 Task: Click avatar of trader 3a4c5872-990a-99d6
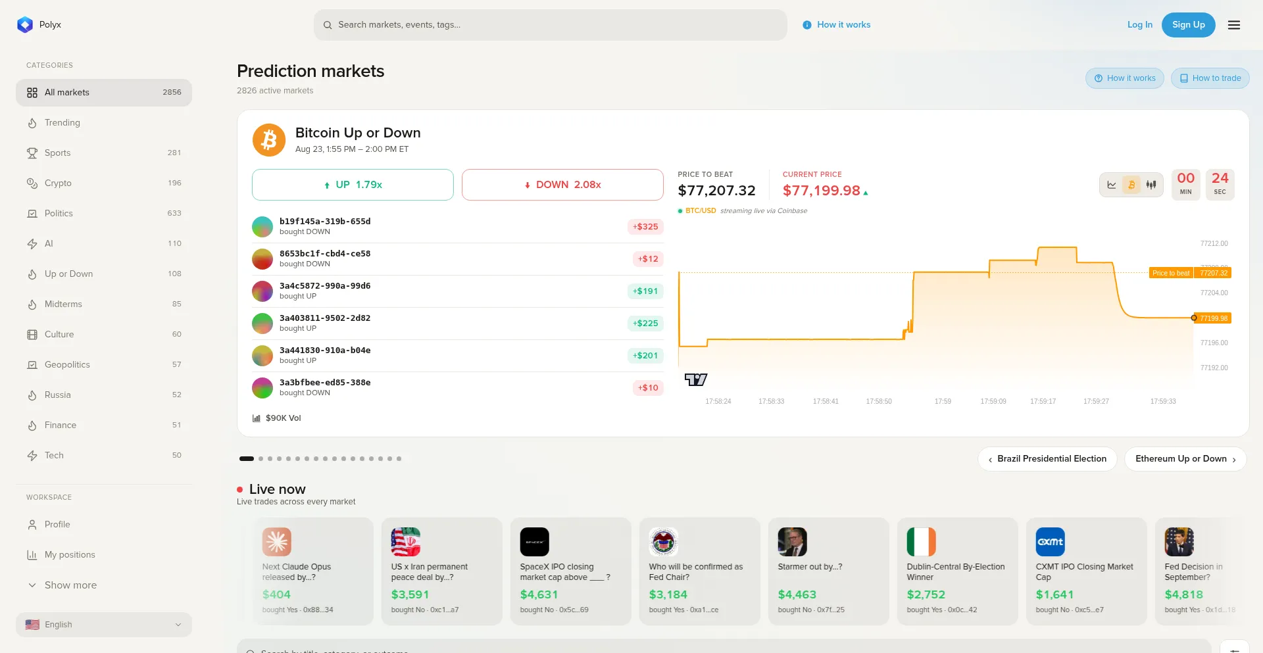tap(262, 291)
